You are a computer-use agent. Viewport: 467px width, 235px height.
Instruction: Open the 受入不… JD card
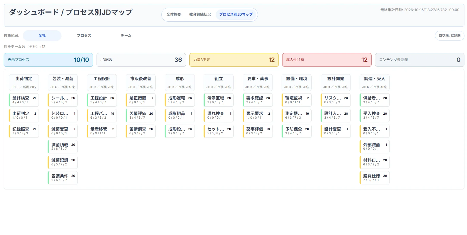(374, 131)
